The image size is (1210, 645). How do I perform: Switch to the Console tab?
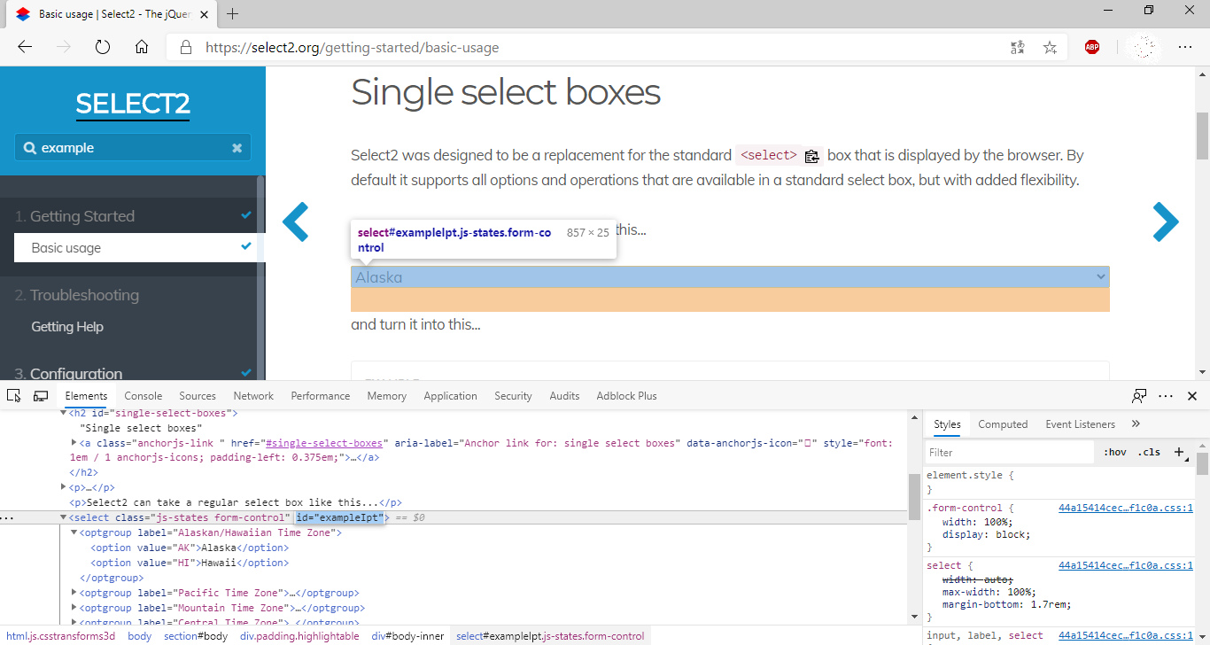[143, 396]
